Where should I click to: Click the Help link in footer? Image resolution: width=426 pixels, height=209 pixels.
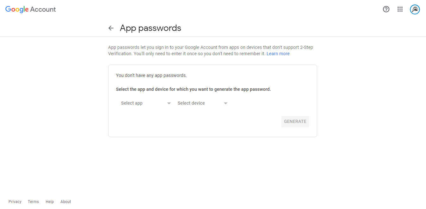coord(50,202)
